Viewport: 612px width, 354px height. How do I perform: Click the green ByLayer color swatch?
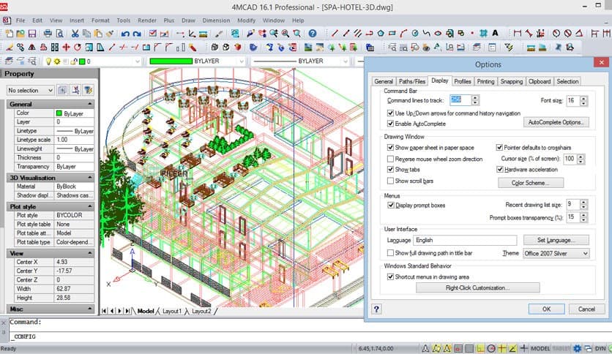pyautogui.click(x=59, y=113)
